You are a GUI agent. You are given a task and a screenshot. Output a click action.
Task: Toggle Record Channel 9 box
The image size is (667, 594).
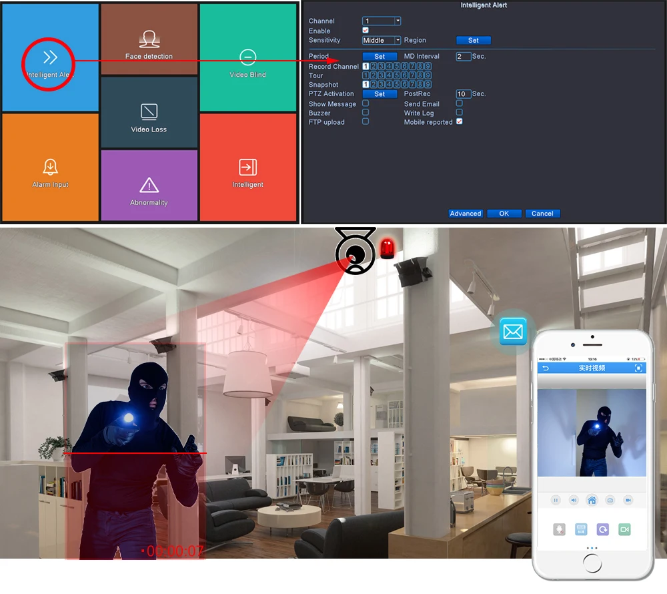(x=428, y=66)
